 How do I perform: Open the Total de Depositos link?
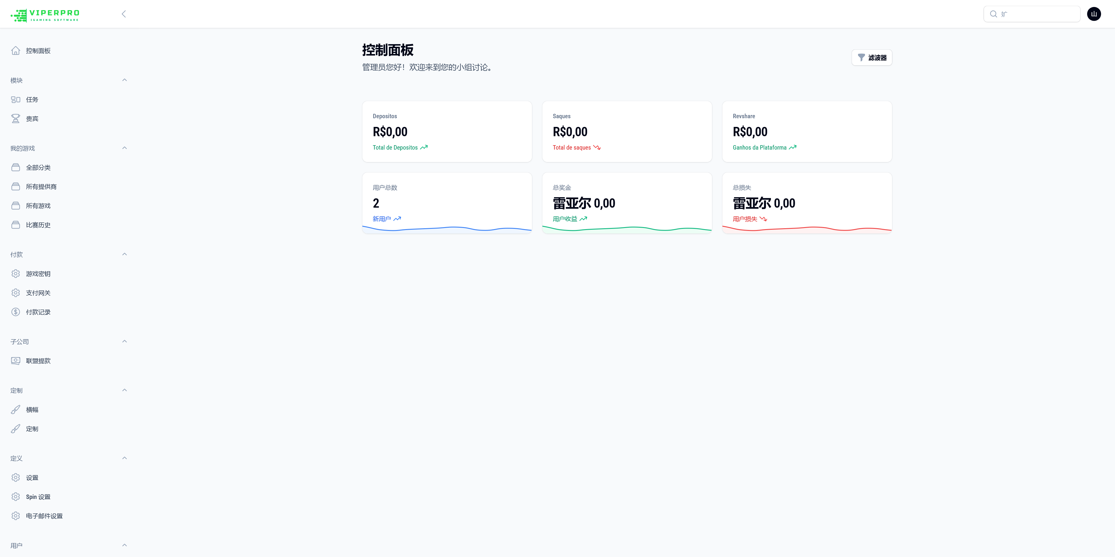(395, 147)
